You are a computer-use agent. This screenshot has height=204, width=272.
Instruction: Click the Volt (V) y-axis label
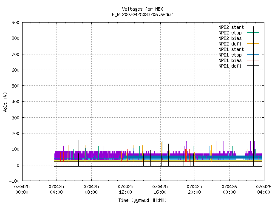tap(5, 102)
